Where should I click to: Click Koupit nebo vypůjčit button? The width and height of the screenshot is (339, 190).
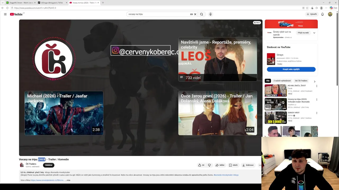tap(291, 69)
